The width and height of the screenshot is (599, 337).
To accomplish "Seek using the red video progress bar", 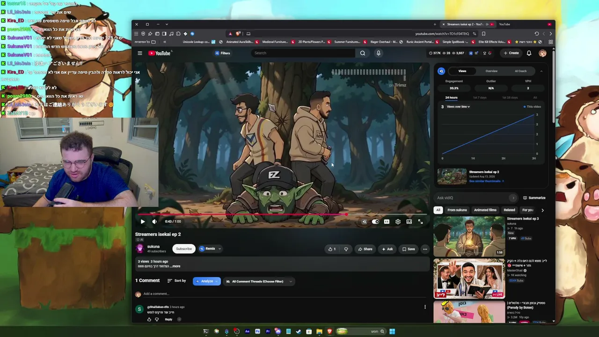I will point(282,215).
